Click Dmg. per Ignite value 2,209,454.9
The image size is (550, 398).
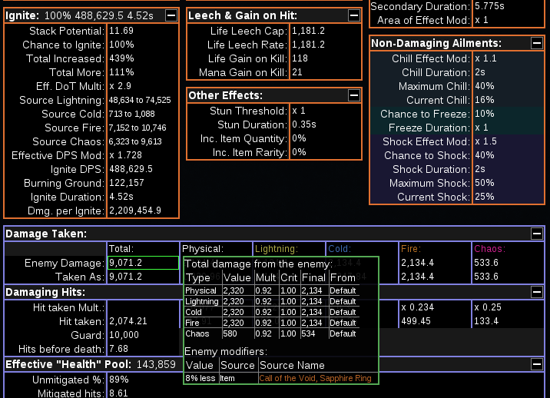click(x=135, y=211)
